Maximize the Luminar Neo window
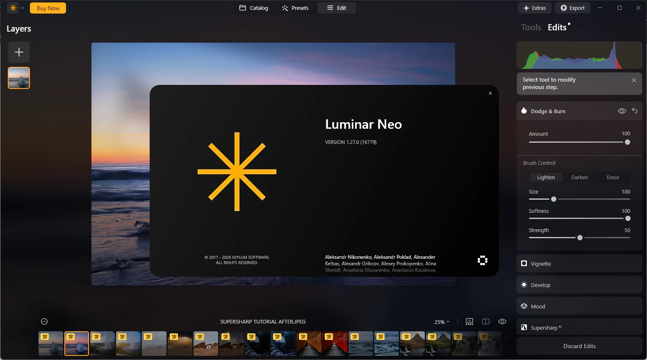 click(x=620, y=8)
